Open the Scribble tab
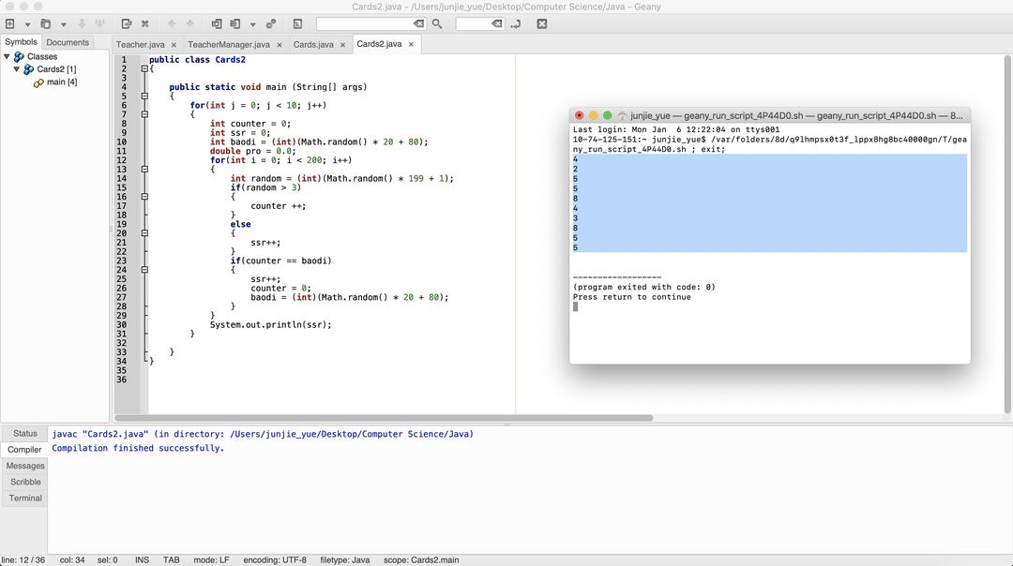The image size is (1013, 566). click(x=25, y=482)
